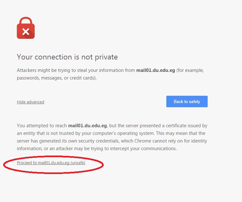
Task: Click the '(for example,' text at line end
Action: pyautogui.click(x=190, y=70)
